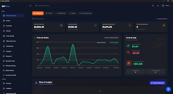The width and height of the screenshot is (173, 94).
Task: Click the Devoluciones red swap icon
Action: pos(128,52)
